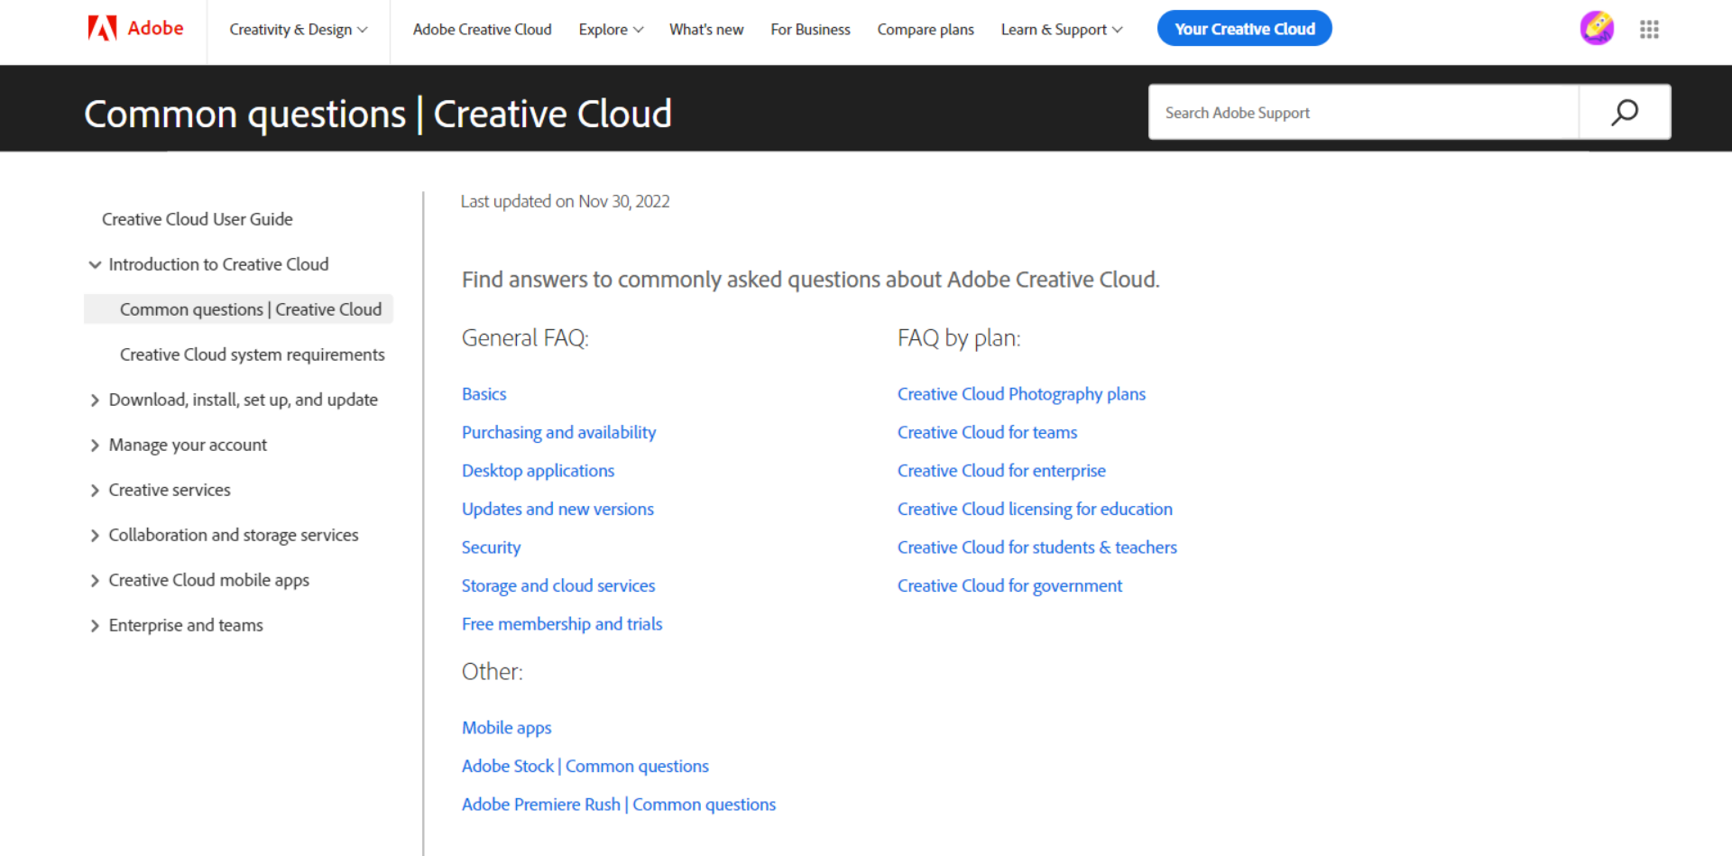Click the Your Creative Cloud button
1732x856 pixels.
click(x=1244, y=29)
